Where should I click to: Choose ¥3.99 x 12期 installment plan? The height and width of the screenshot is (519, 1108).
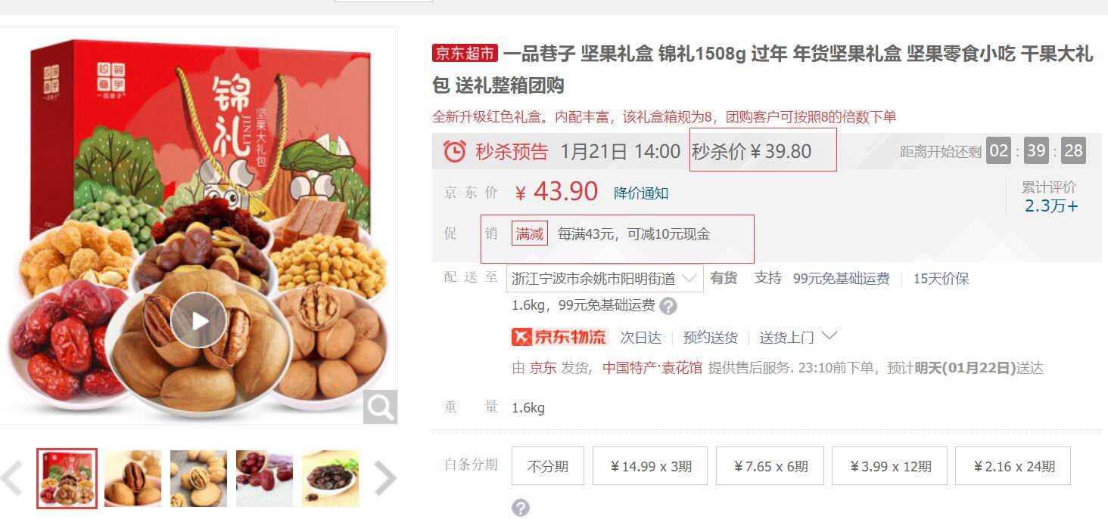point(889,465)
